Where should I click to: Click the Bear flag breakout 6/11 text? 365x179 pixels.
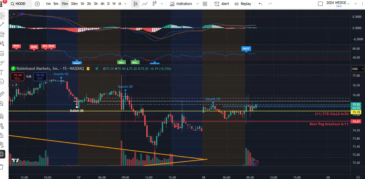pos(329,124)
